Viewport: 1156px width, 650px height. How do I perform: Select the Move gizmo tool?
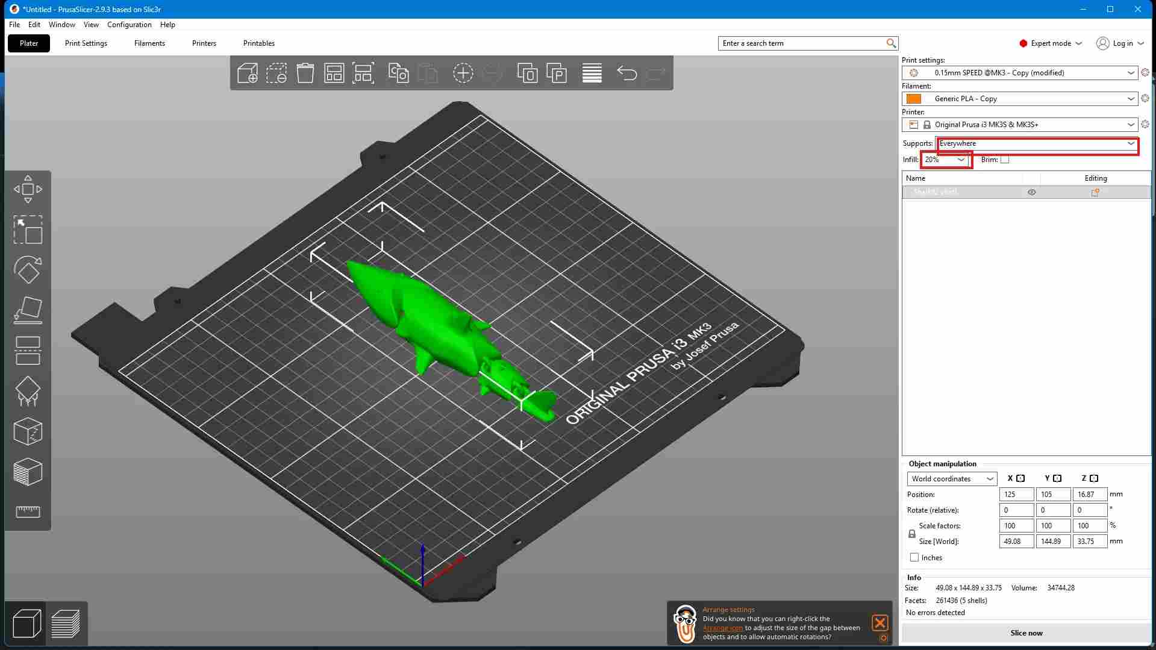28,189
